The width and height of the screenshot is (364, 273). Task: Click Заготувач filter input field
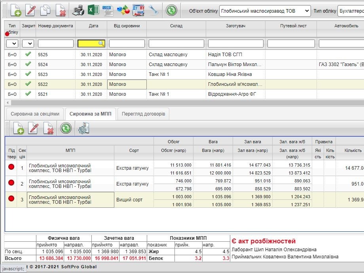click(x=236, y=44)
